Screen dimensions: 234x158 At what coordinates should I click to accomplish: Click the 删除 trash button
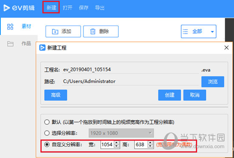pos(101,32)
